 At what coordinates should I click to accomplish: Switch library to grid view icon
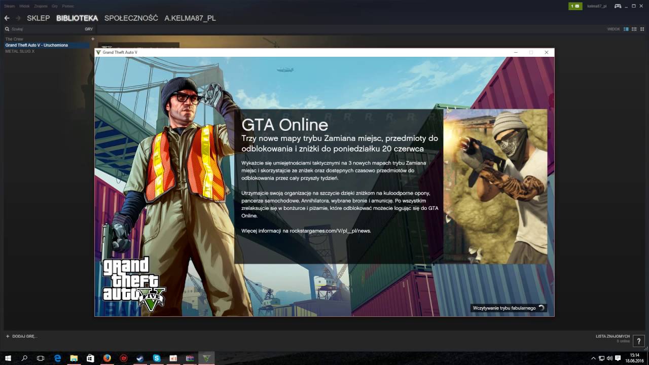click(641, 29)
